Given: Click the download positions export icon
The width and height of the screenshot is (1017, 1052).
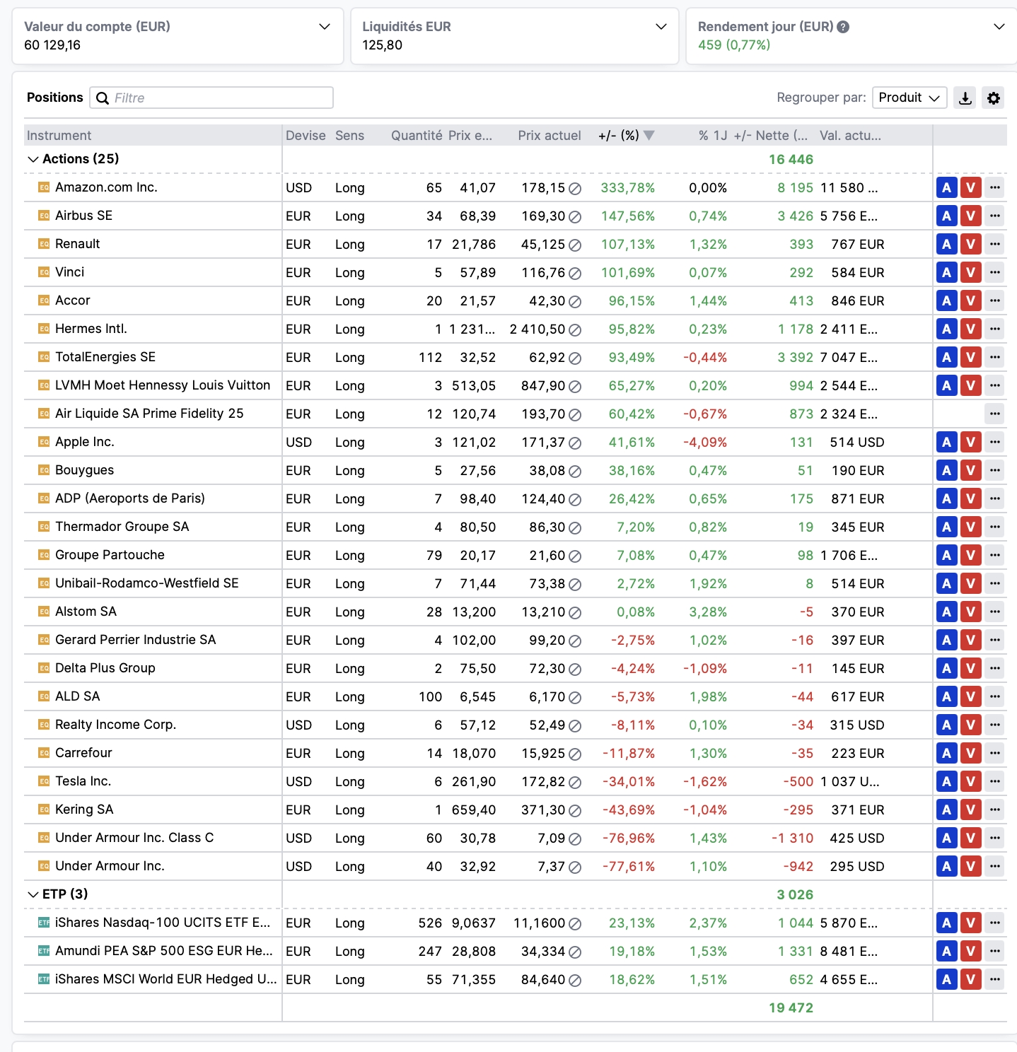Looking at the screenshot, I should [x=965, y=98].
